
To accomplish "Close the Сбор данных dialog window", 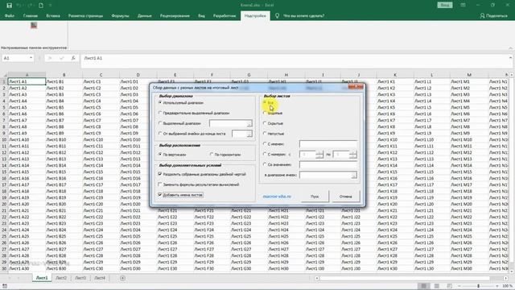I will pos(356,87).
